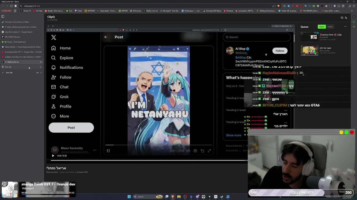The height and width of the screenshot is (200, 357).
Task: Toggle the embedded video volume icon
Action: (188, 151)
